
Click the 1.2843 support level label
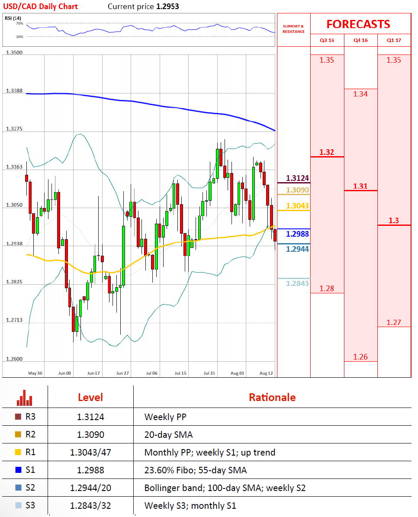(297, 283)
